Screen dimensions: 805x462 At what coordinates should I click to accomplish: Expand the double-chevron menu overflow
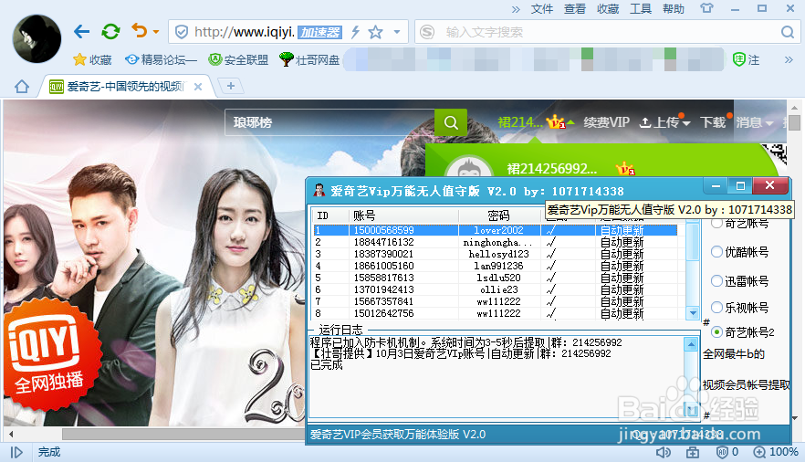click(x=516, y=9)
